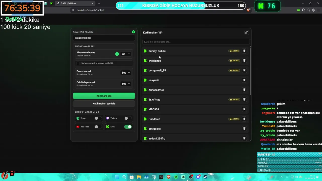
Task: Open Brave Shields icon in address bar
Action: [x=249, y=10]
